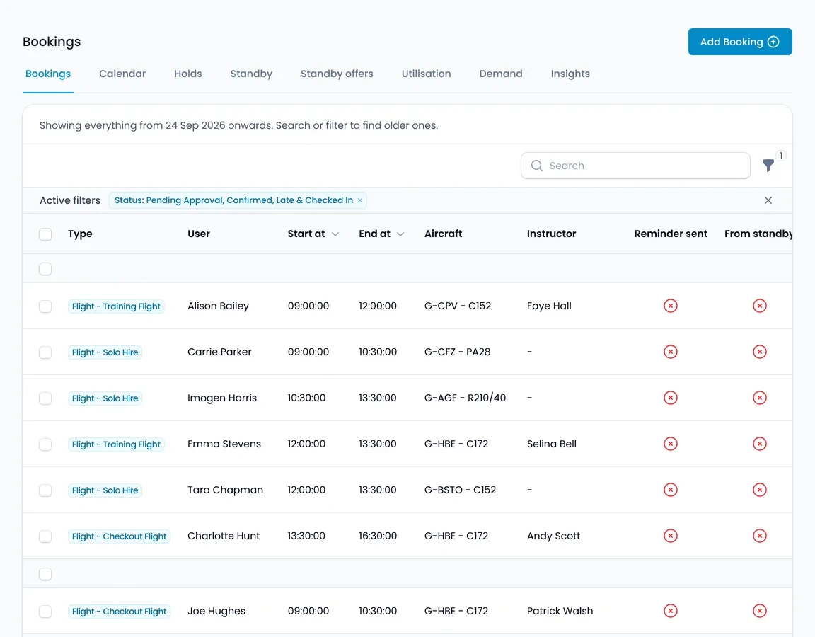Screen dimensions: 815x637
Task: Click the aircraft G-BSTO - C152
Action: [x=460, y=490]
